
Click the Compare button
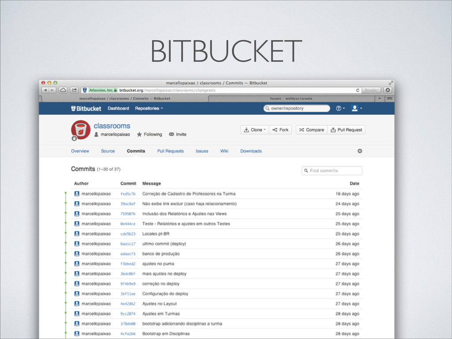(x=312, y=130)
